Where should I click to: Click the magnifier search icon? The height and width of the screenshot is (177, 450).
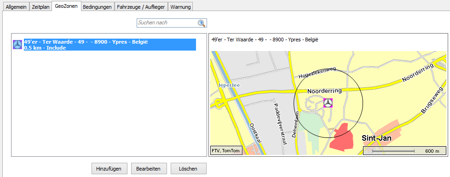202,23
